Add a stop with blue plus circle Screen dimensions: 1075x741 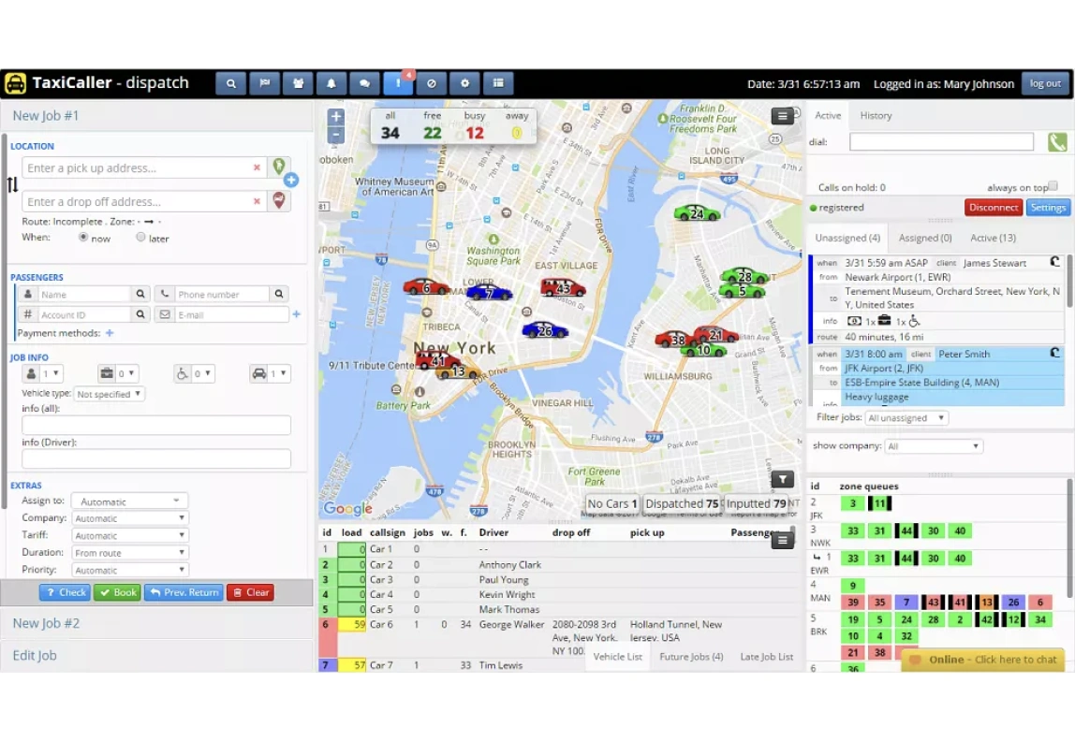click(x=290, y=181)
